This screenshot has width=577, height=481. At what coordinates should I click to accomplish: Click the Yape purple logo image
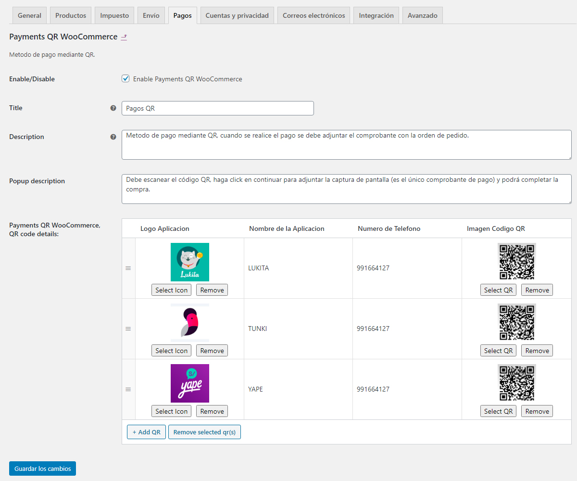click(x=190, y=383)
